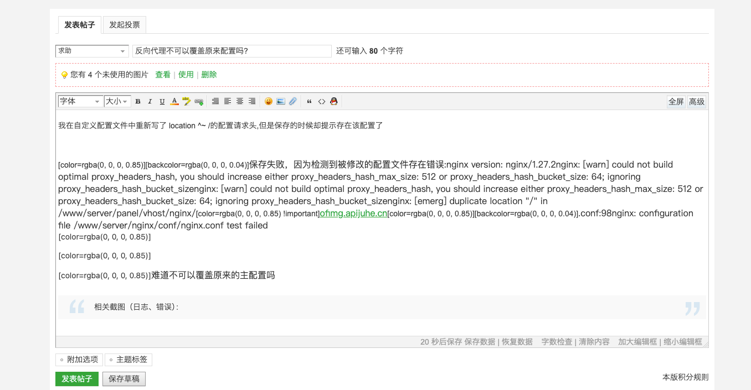Screen dimensions: 751x390
Task: Center align text in editor
Action: 240,101
